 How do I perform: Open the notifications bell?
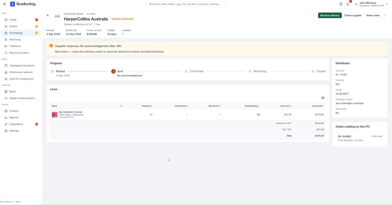(x=348, y=4)
